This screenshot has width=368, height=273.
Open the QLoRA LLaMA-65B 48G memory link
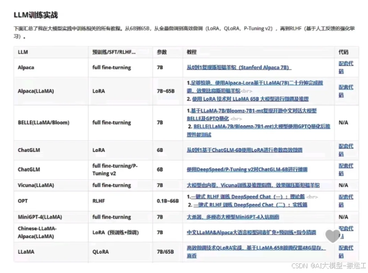coord(256,252)
